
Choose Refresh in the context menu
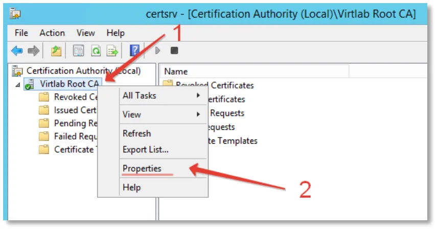[163, 133]
